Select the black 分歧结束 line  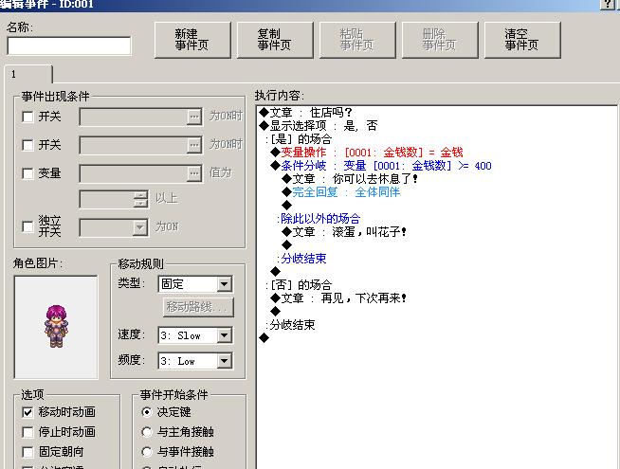coord(290,325)
